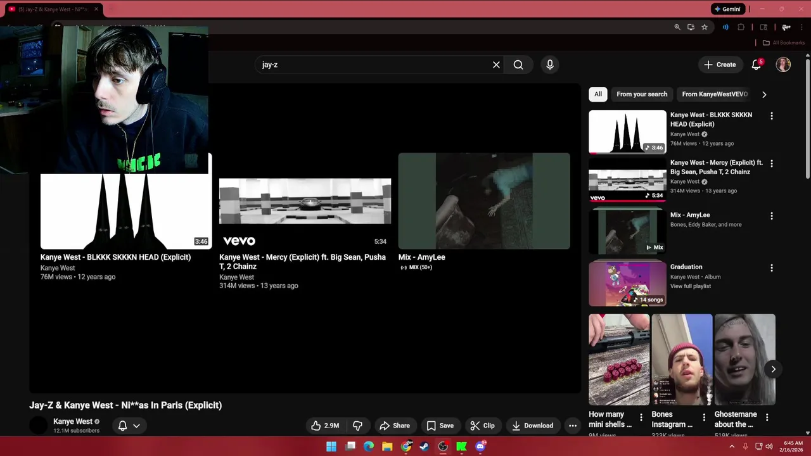This screenshot has width=811, height=456.
Task: Open Kanye West channel name below video
Action: (73, 421)
